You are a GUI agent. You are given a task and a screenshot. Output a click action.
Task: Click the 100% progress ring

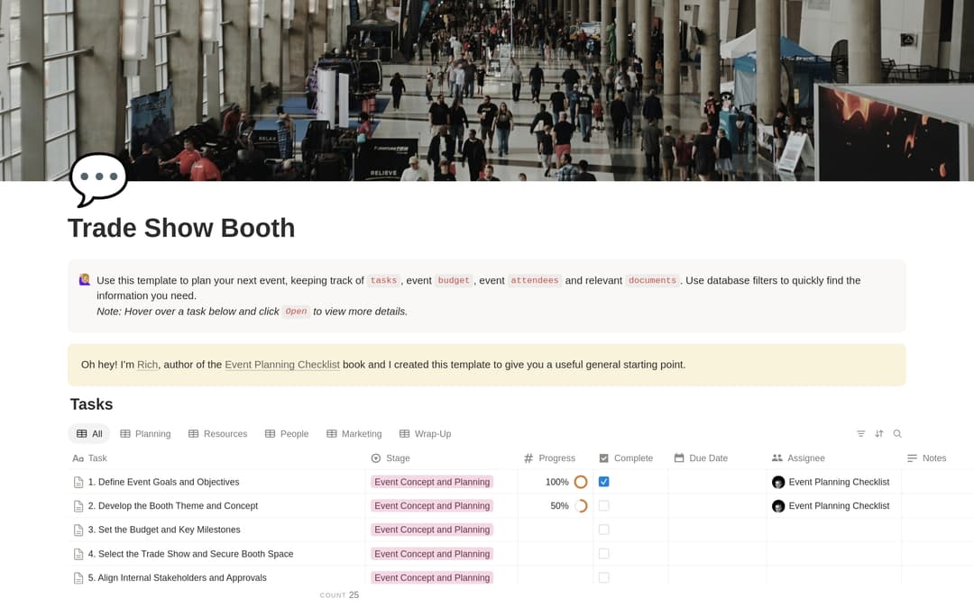[581, 482]
